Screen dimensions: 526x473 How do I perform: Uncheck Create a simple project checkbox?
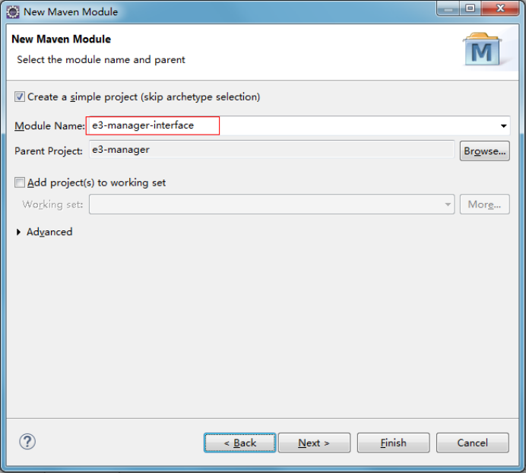coord(20,97)
